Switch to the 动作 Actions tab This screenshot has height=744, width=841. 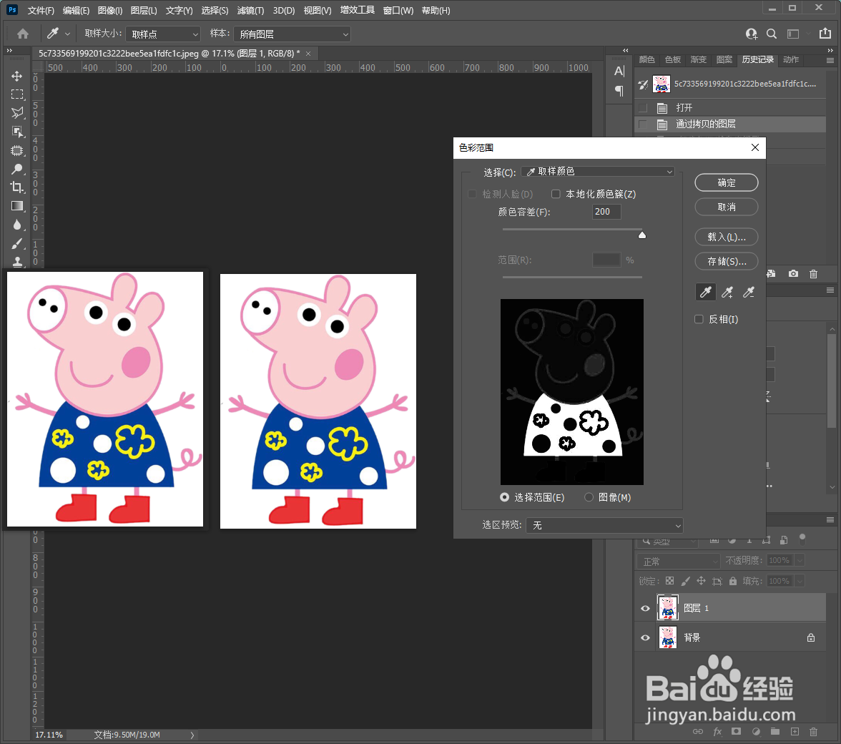(x=791, y=59)
